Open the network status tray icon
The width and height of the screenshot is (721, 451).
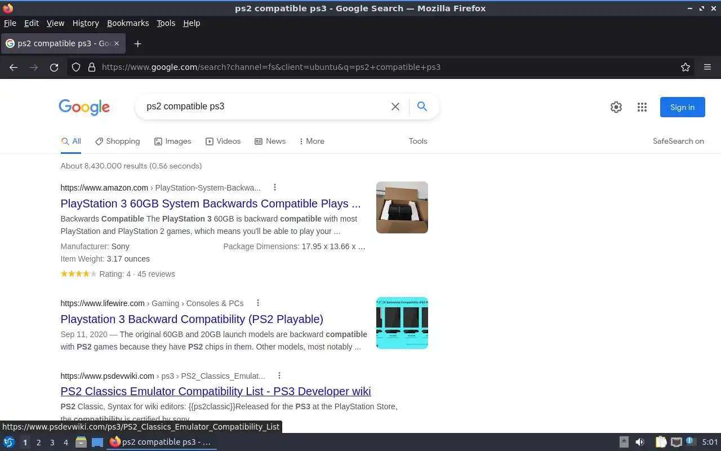point(677,442)
